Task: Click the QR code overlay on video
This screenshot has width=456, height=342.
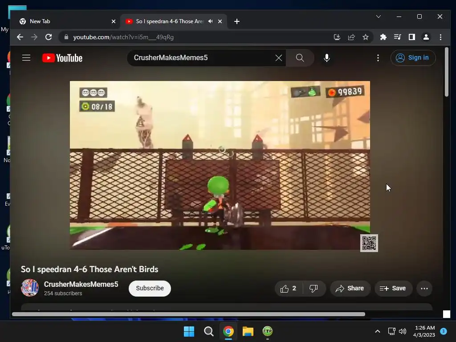Action: tap(369, 243)
